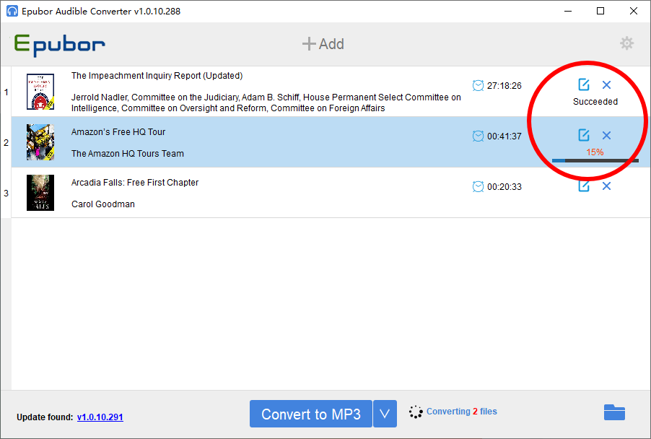Viewport: 651px width, 439px height.
Task: Select Amazon's Free HQ Tour cover thumbnail
Action: pyautogui.click(x=40, y=142)
